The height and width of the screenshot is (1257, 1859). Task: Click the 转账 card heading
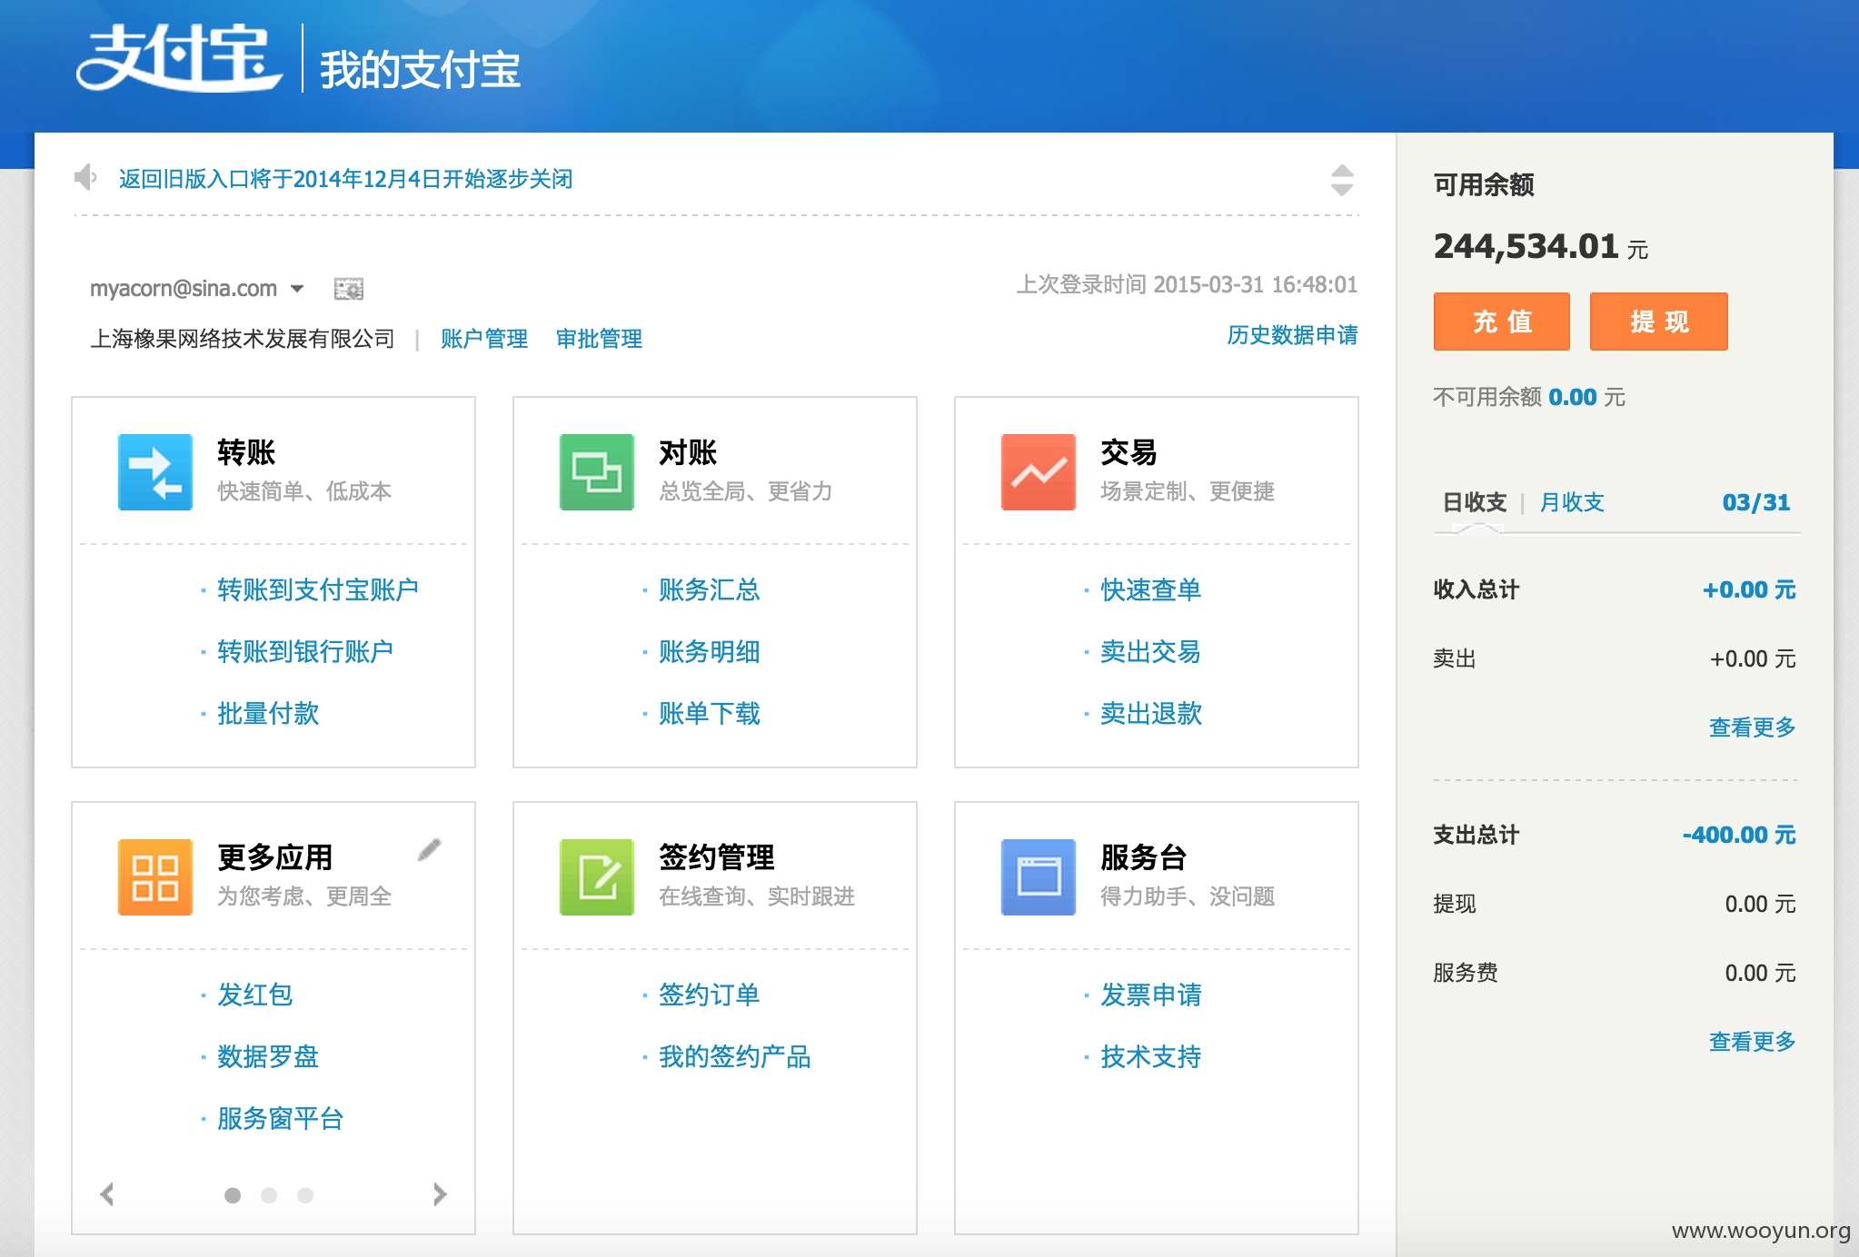tap(246, 452)
